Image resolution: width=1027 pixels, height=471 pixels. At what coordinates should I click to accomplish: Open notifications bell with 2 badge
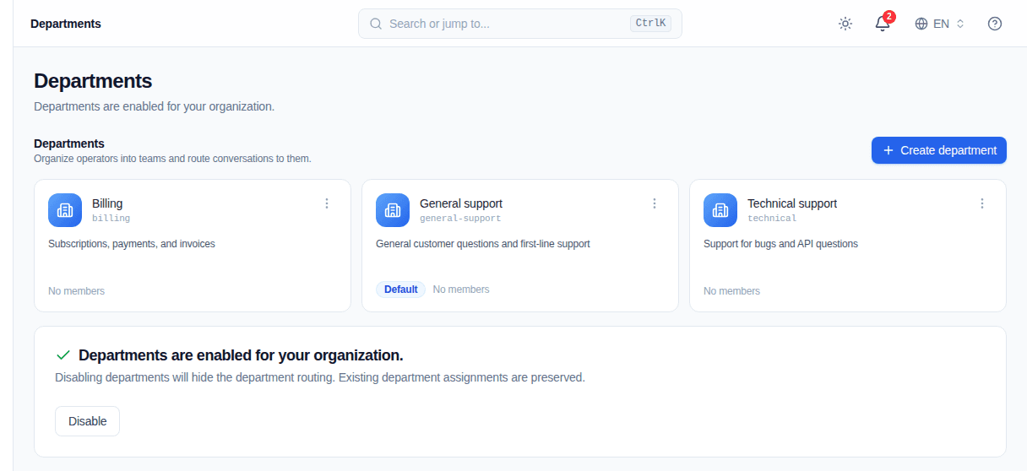point(883,24)
